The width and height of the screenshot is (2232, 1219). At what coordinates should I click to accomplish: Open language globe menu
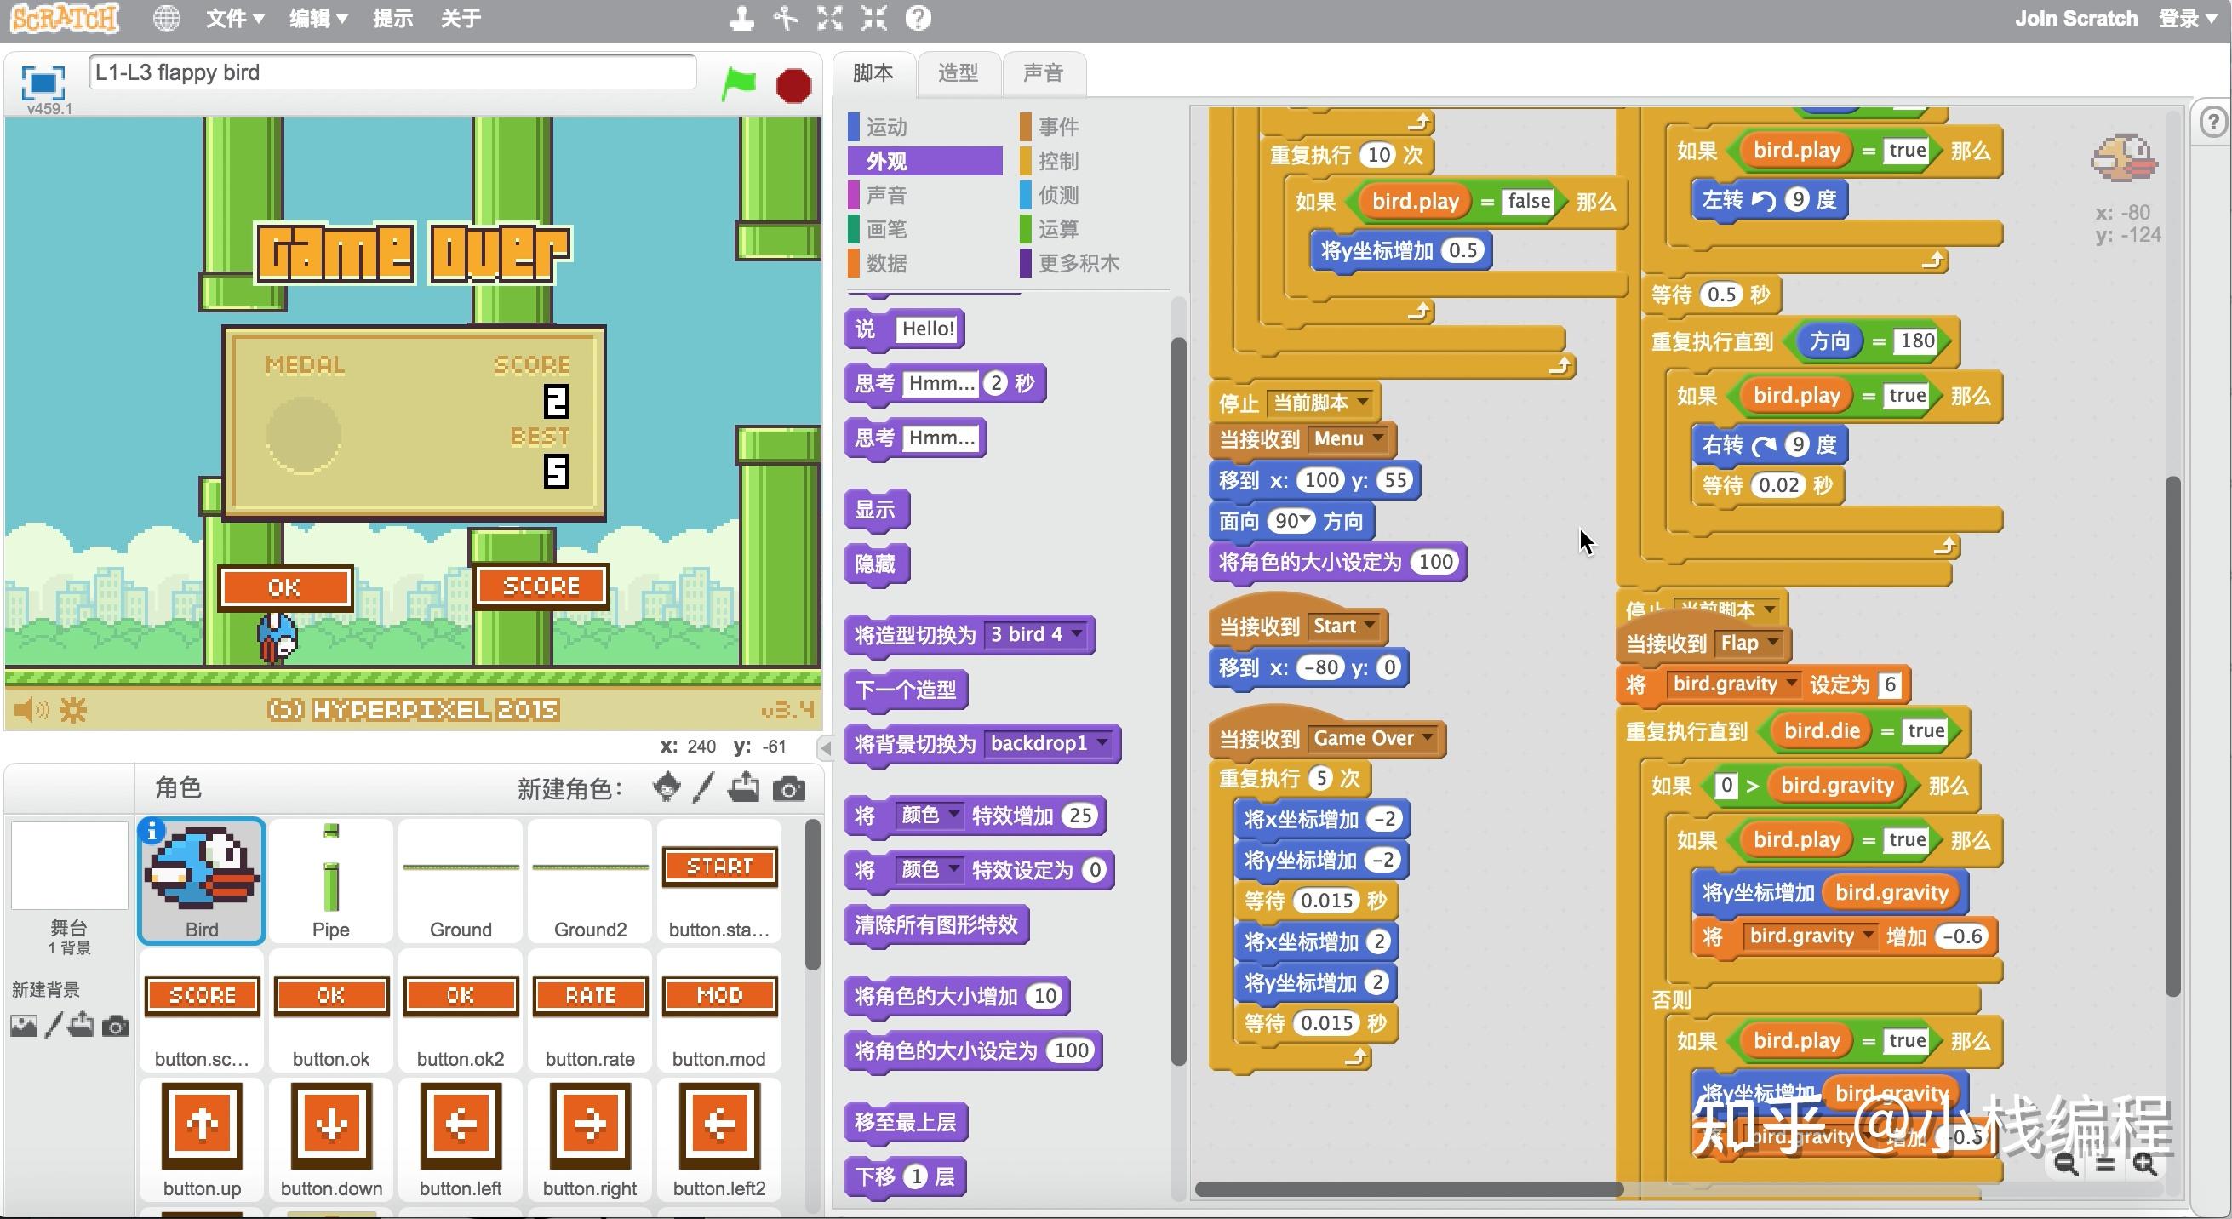click(166, 18)
